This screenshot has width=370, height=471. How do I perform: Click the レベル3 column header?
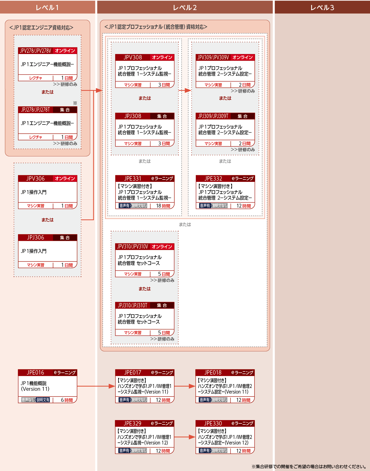coord(322,7)
